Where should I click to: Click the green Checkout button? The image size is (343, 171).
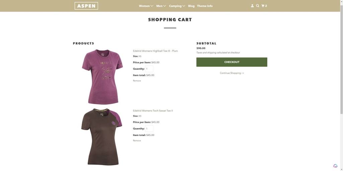[232, 62]
